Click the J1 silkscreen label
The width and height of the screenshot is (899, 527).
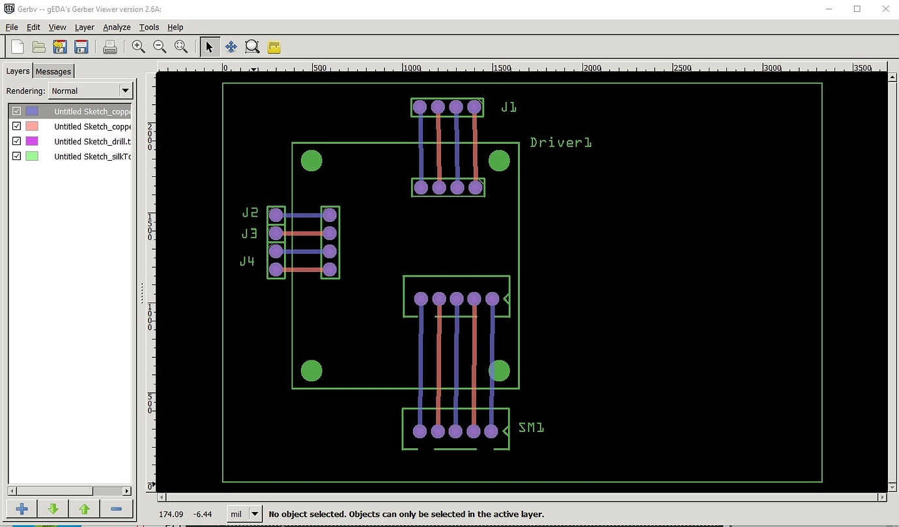point(509,107)
